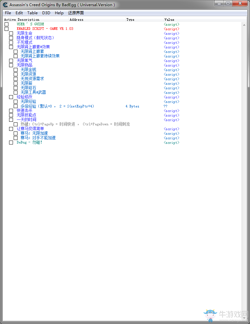Image resolution: width=250 pixels, height=324 pixels.
Task: Click the ?? value of 多倍经验
Action: pos(165,106)
